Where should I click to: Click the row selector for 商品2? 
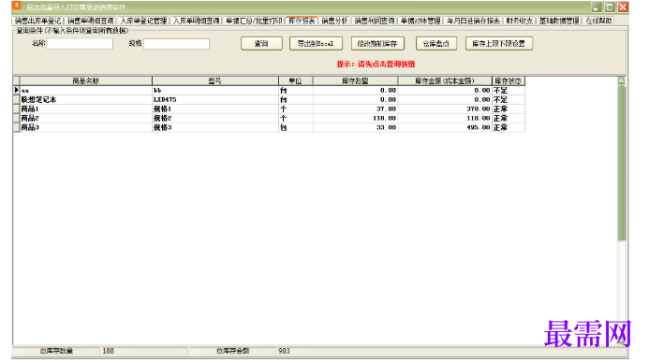tap(16, 118)
